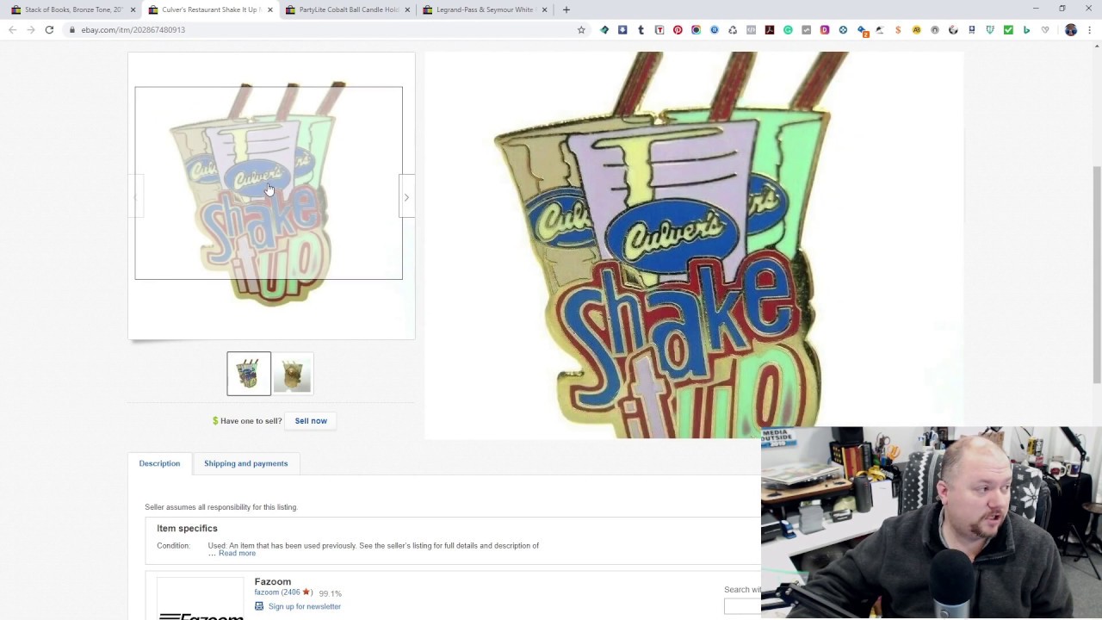Bookmark this page with the star

point(581,30)
